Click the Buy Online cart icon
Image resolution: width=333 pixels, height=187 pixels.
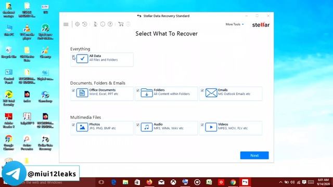[x=121, y=24]
